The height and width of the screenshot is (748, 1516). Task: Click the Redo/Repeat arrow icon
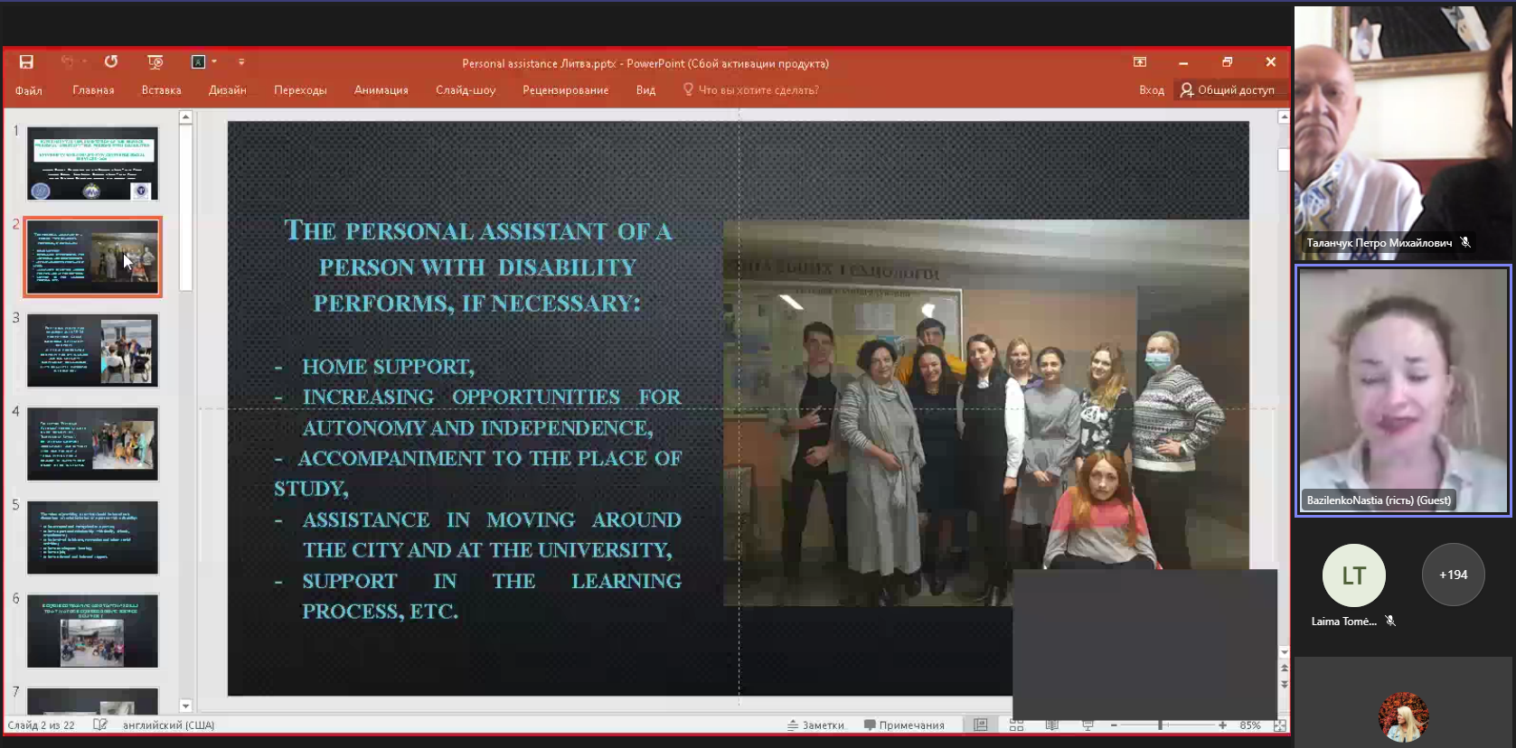pyautogui.click(x=111, y=62)
